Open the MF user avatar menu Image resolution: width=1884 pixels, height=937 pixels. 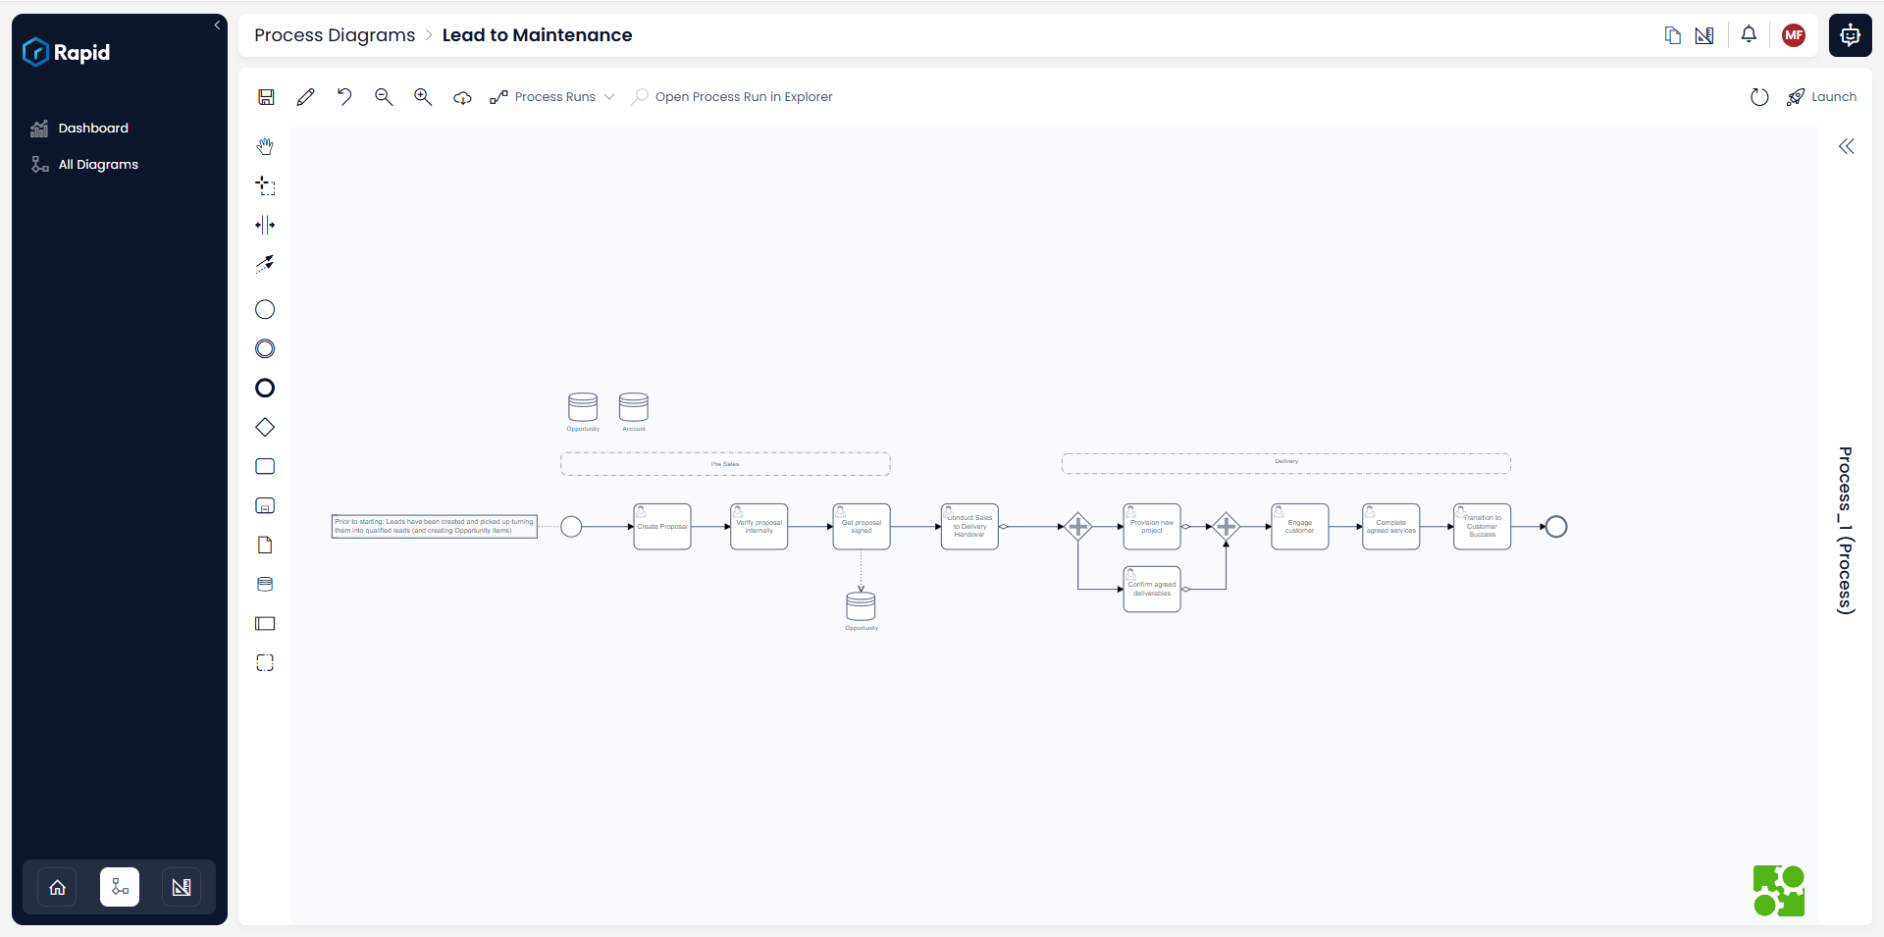click(1794, 35)
